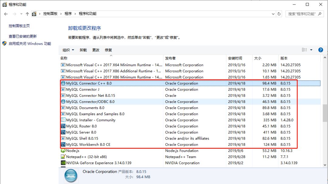Expand the chevron after 控制面板 breadcrumb
The image size is (328, 184).
tap(61, 14)
